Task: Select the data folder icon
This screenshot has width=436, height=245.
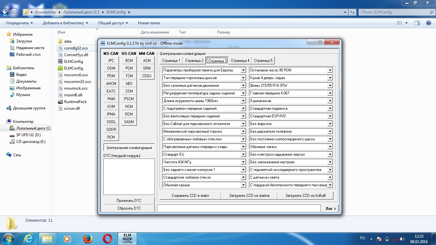Action: [60, 41]
